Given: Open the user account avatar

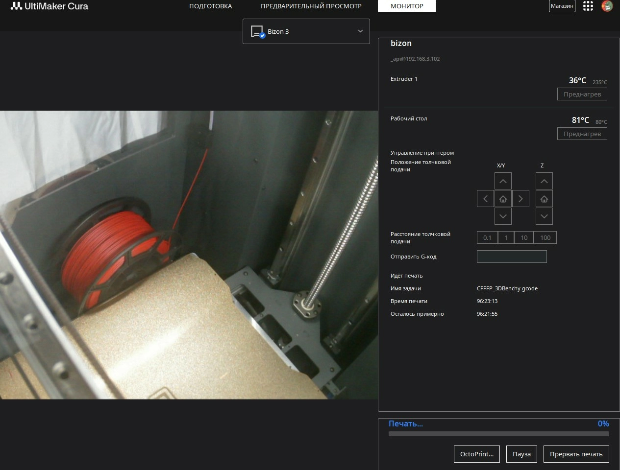Looking at the screenshot, I should click(x=607, y=6).
